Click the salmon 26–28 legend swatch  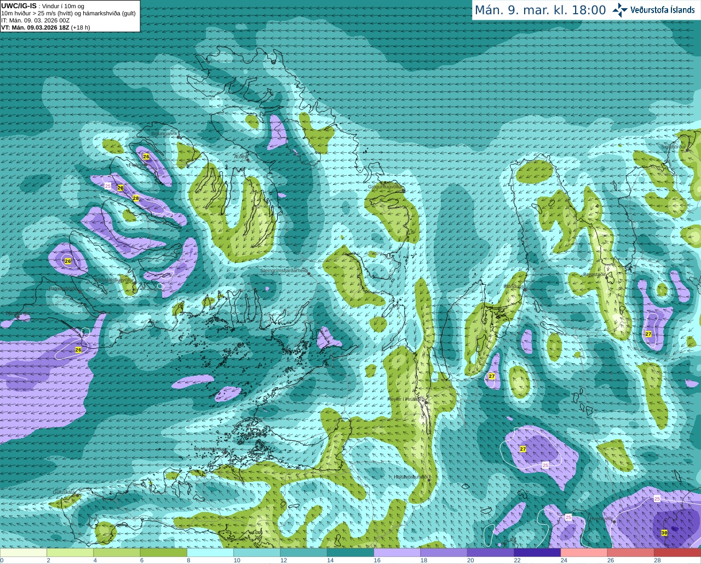click(631, 553)
